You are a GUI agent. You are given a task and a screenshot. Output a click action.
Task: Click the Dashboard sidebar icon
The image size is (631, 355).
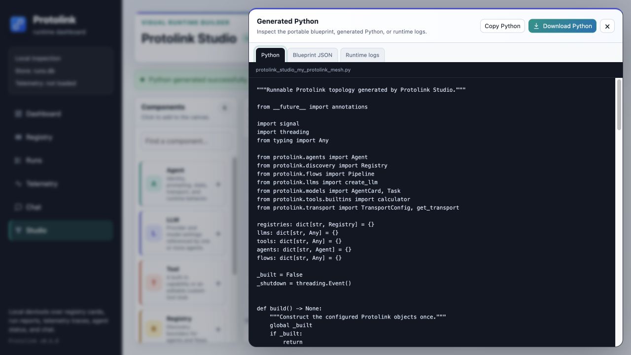(x=19, y=114)
